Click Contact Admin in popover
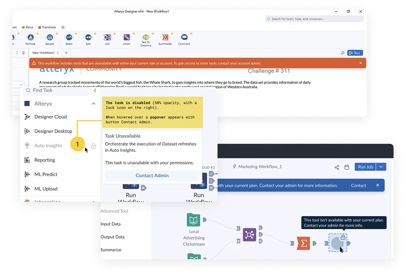Screen dimensions: 406x274 [152, 175]
